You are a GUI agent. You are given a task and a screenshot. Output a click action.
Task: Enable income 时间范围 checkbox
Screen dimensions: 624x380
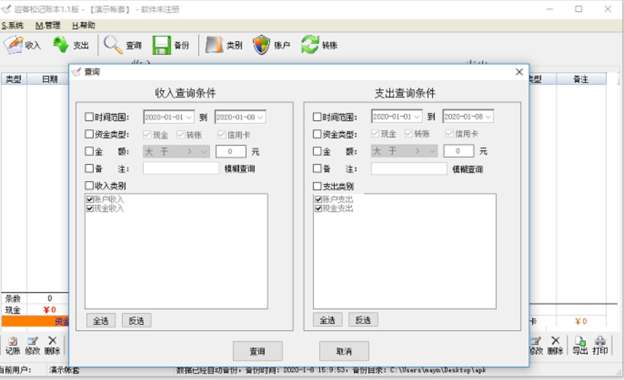point(89,116)
